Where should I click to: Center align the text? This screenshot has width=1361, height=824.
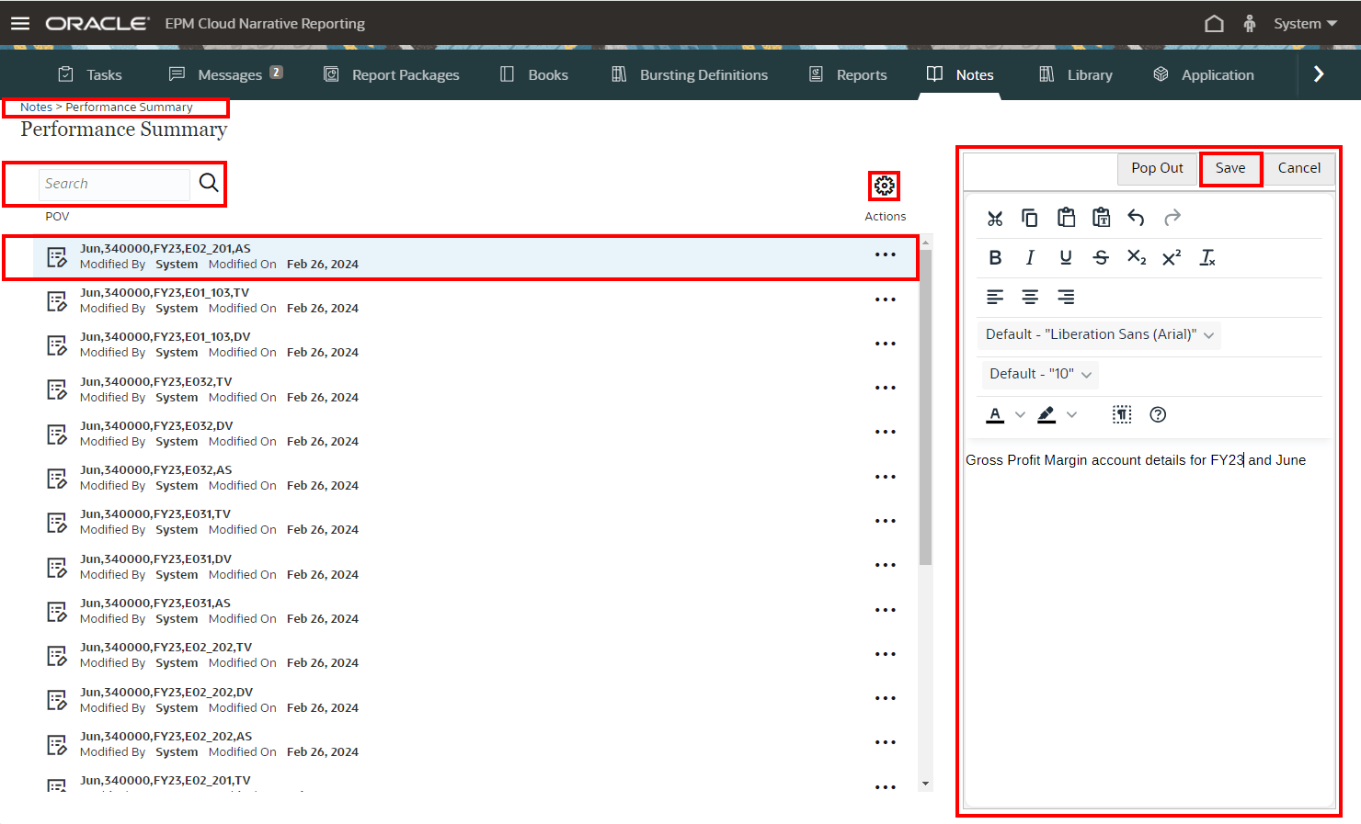(1030, 297)
